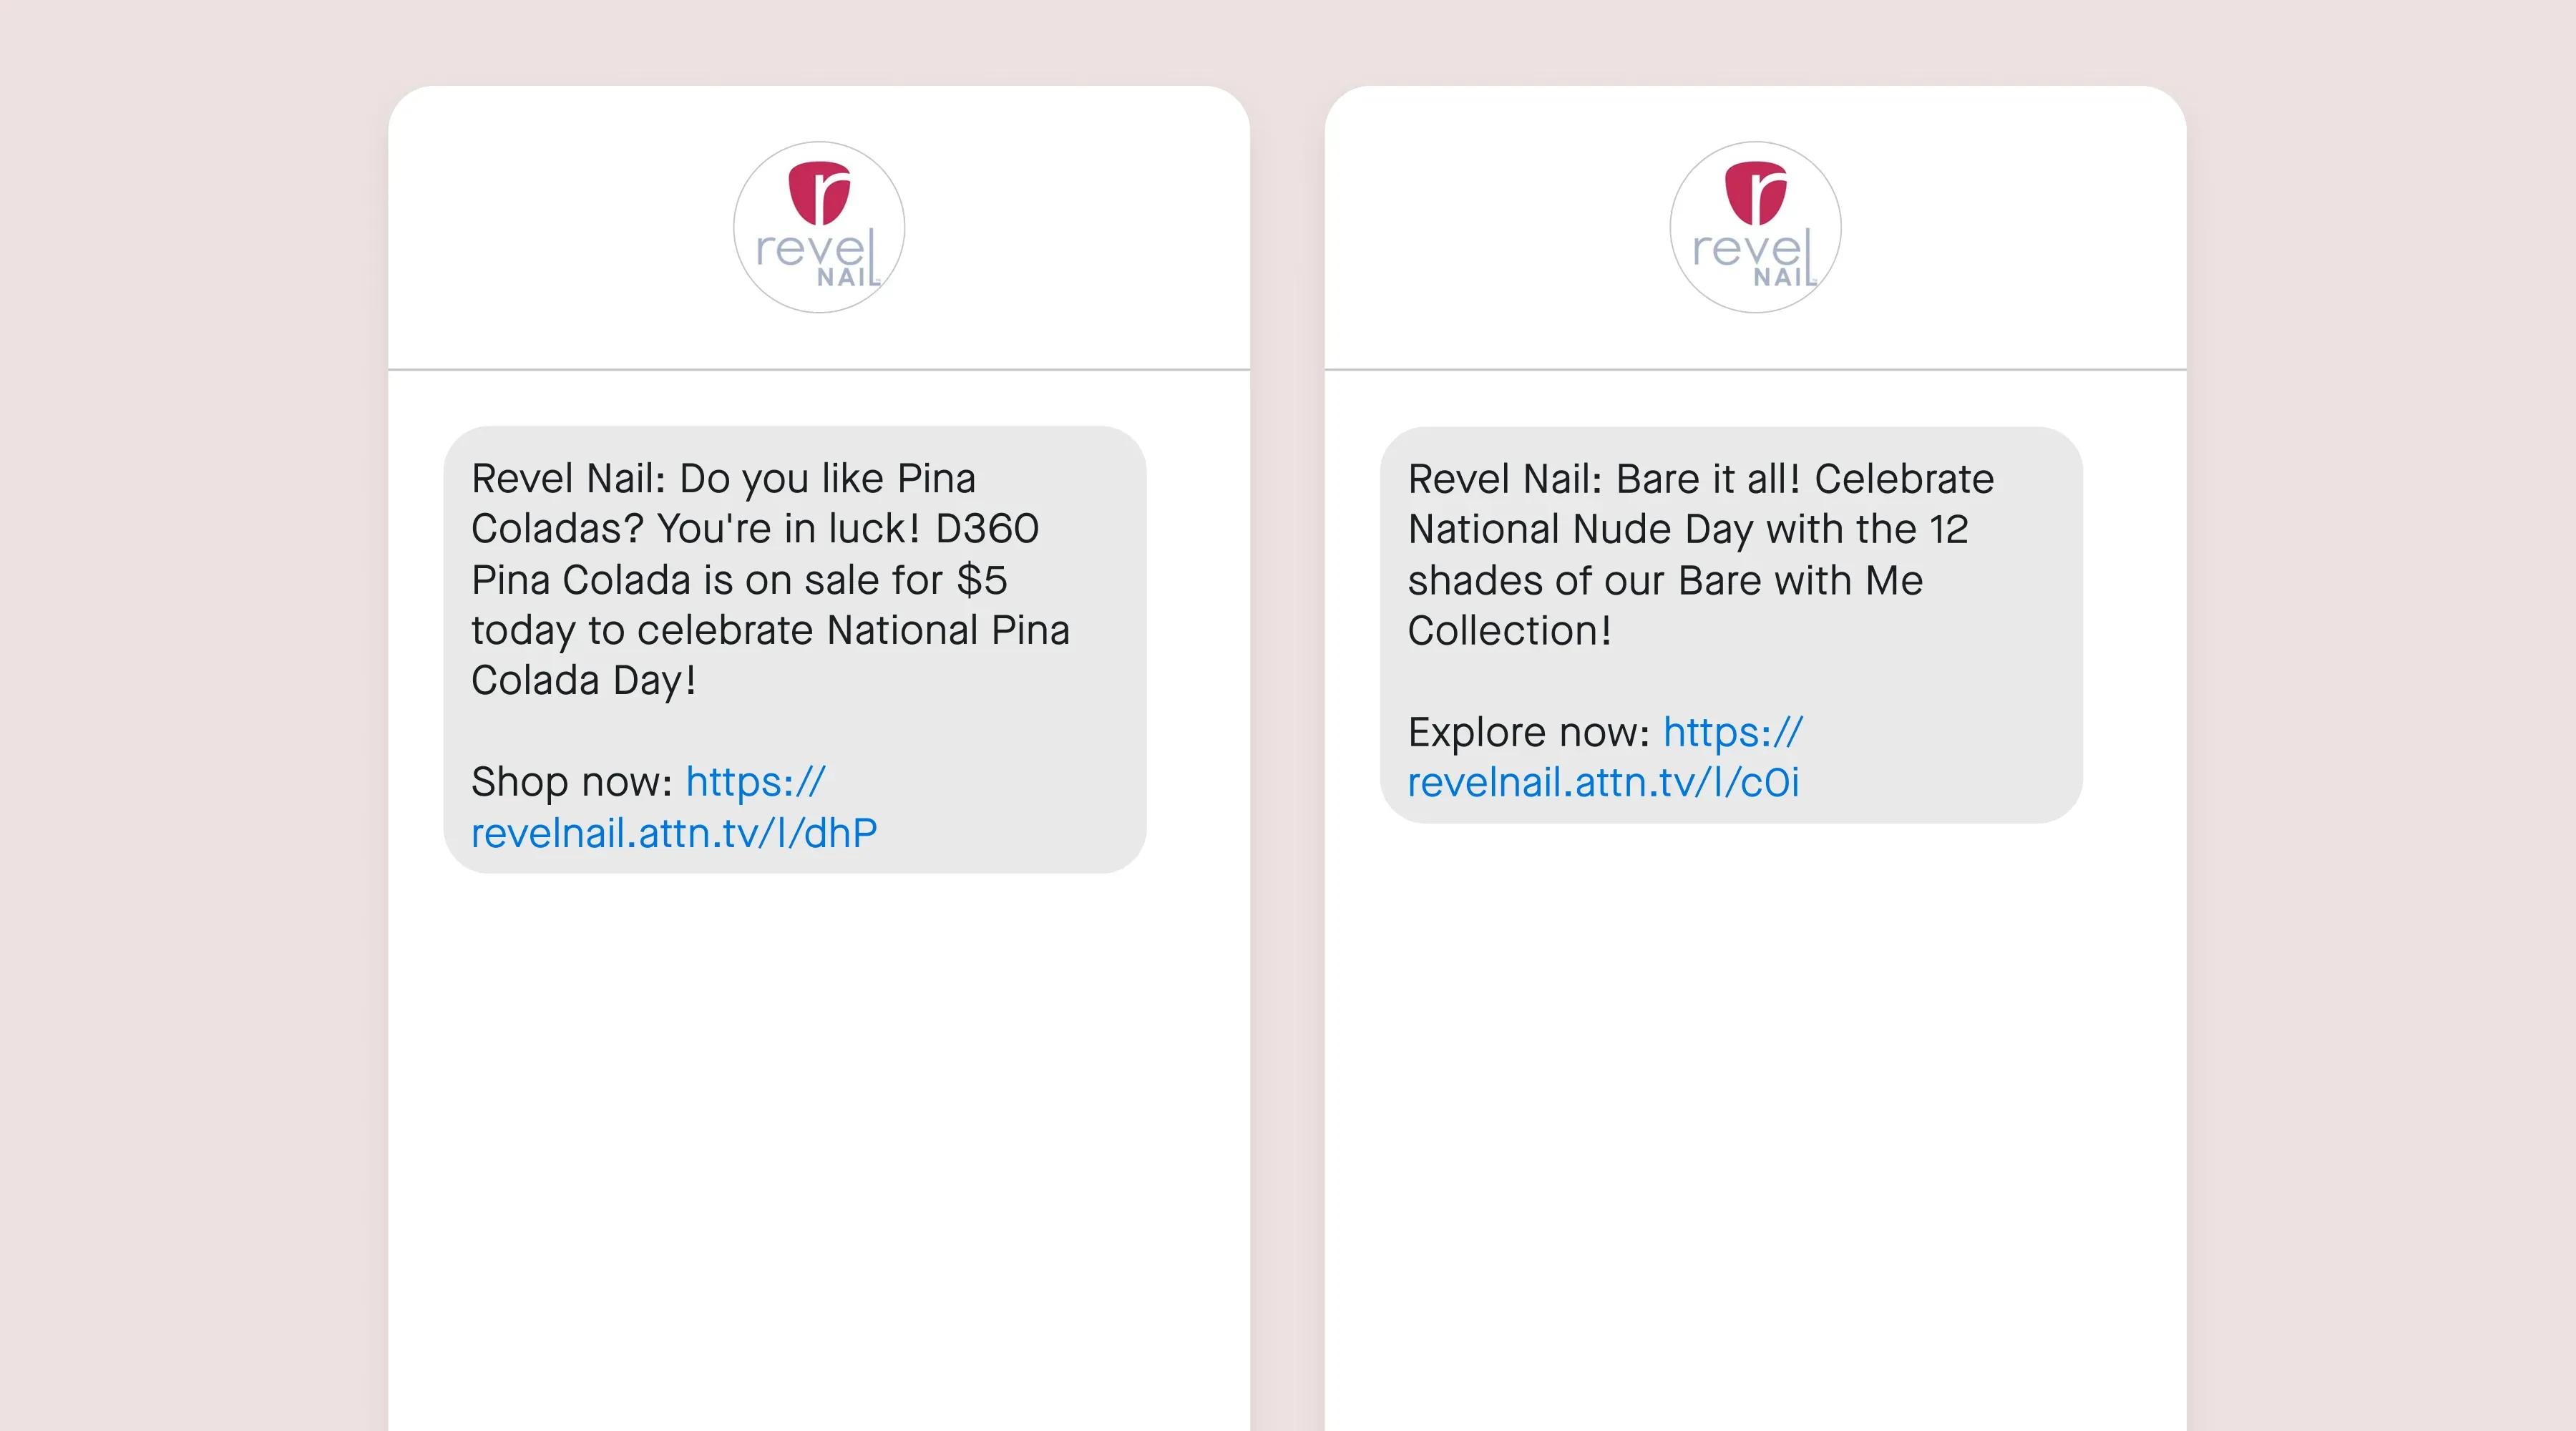Viewport: 2576px width, 1431px height.
Task: Click 'https://' after Explore now
Action: 1733,732
